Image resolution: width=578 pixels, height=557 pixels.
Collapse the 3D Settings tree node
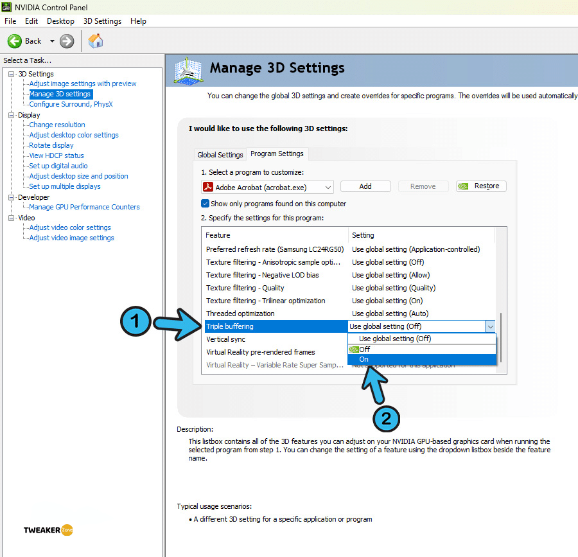[x=12, y=74]
